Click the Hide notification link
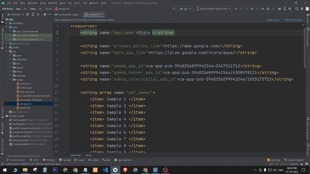This screenshot has width=310, height=174. coord(293,20)
